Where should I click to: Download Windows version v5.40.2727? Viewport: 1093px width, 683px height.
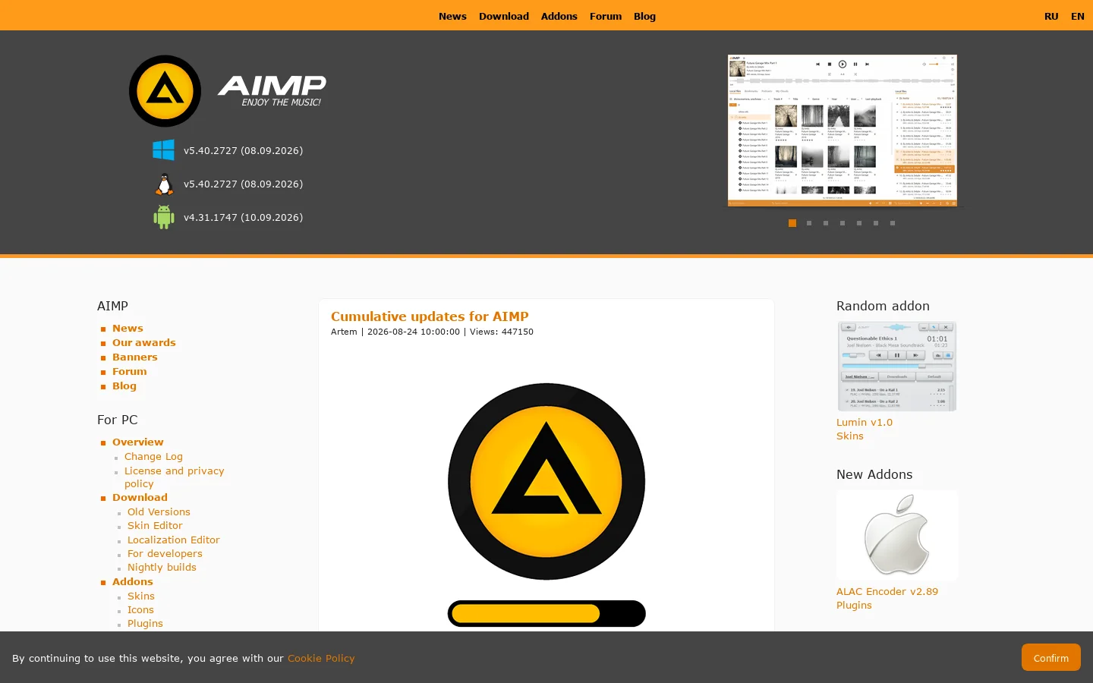(243, 150)
